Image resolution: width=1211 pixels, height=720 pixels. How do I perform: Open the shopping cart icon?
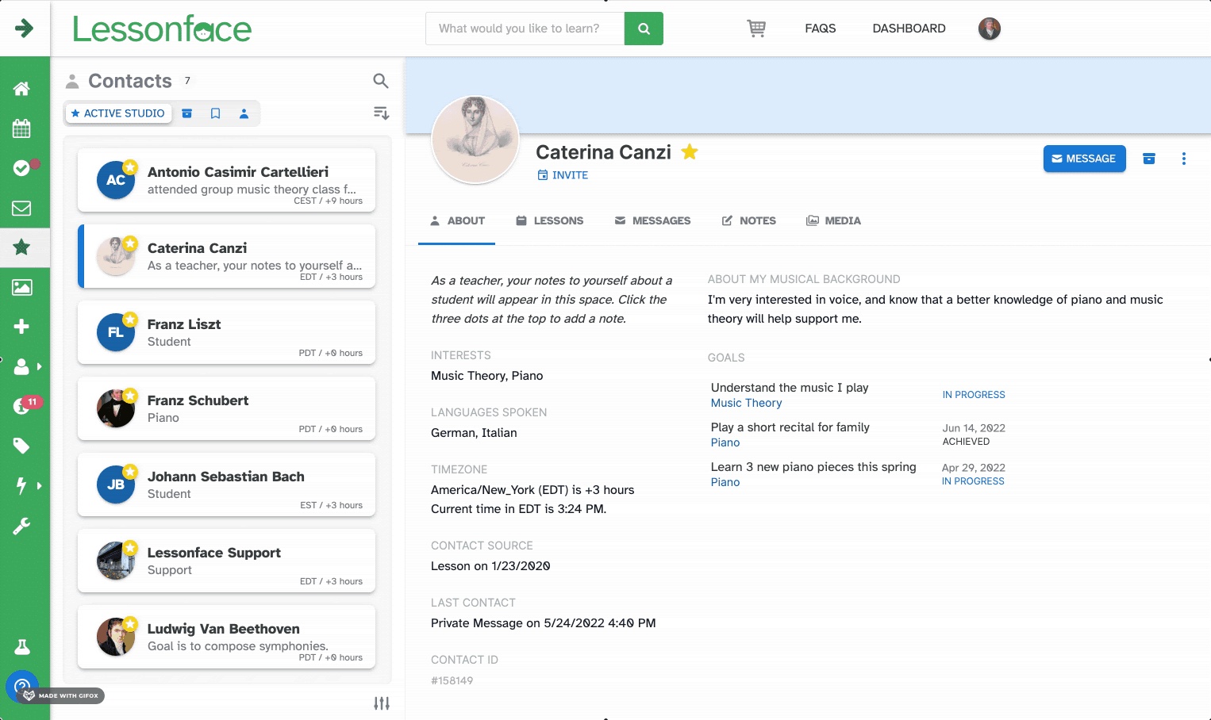tap(756, 29)
